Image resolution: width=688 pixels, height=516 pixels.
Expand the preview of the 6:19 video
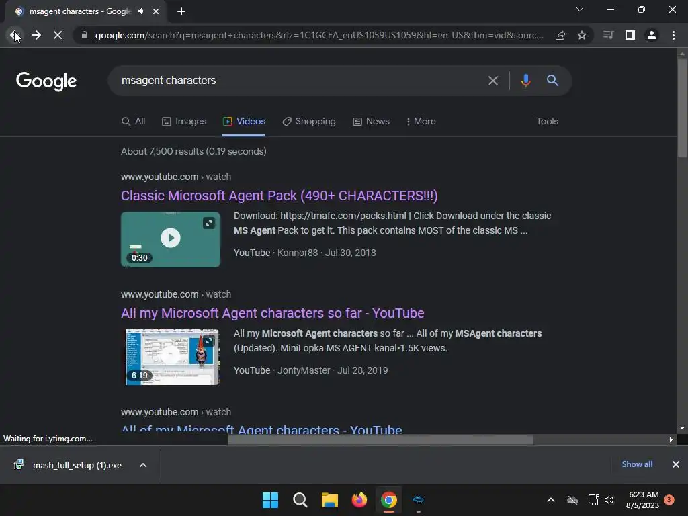pyautogui.click(x=209, y=341)
